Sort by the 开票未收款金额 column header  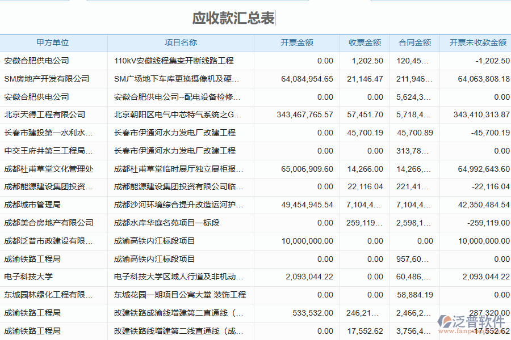[477, 42]
